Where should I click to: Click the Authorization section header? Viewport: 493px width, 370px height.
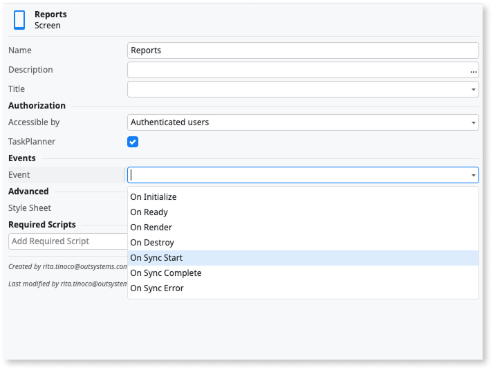(x=37, y=106)
